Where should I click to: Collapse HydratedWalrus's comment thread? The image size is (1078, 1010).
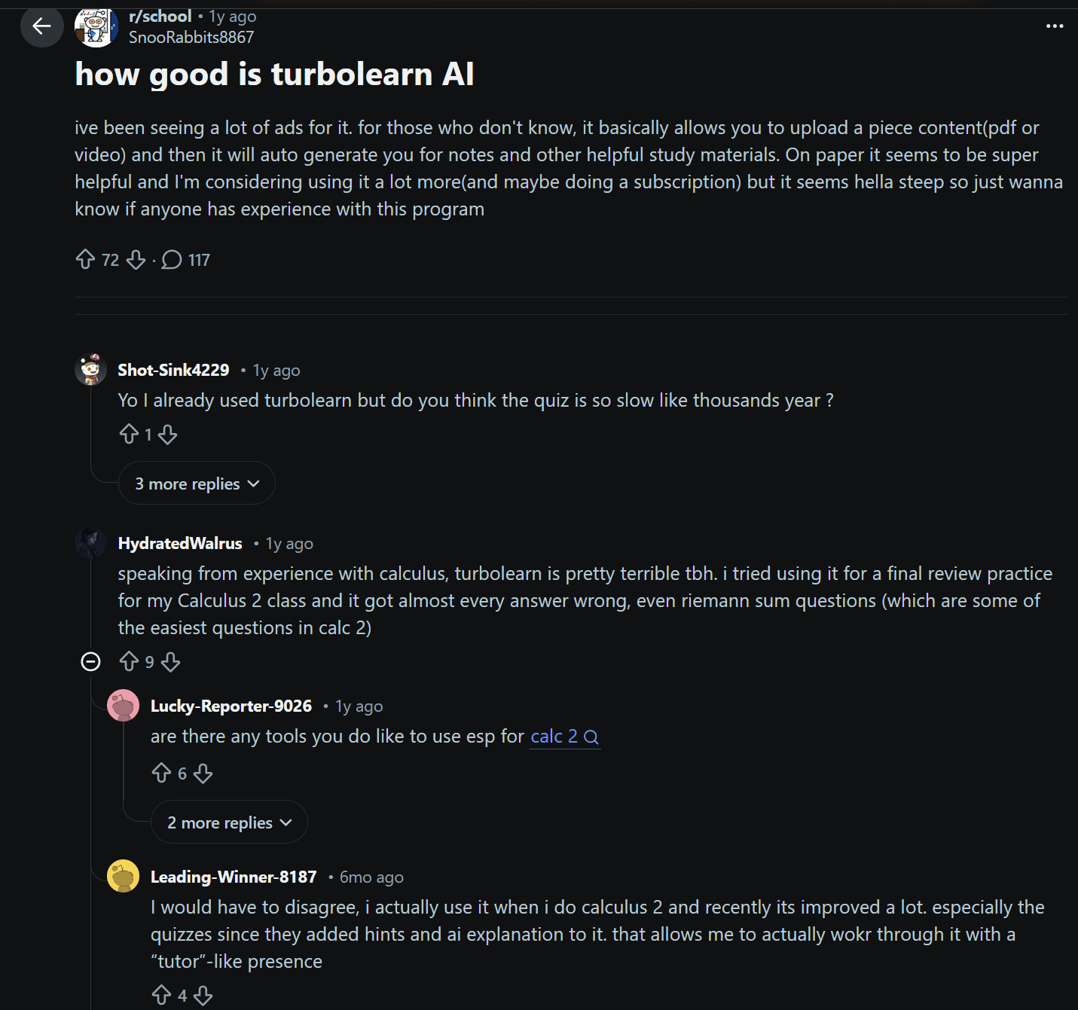click(91, 662)
